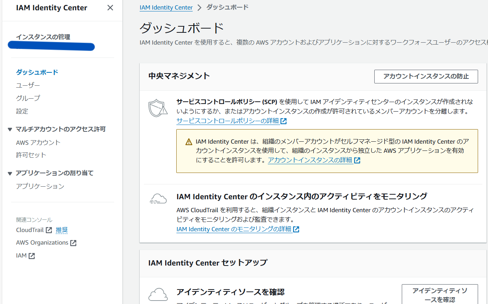This screenshot has width=488, height=304.
Task: Open the IAM Identity Center のモニタリングの詳細 link
Action: tap(234, 229)
